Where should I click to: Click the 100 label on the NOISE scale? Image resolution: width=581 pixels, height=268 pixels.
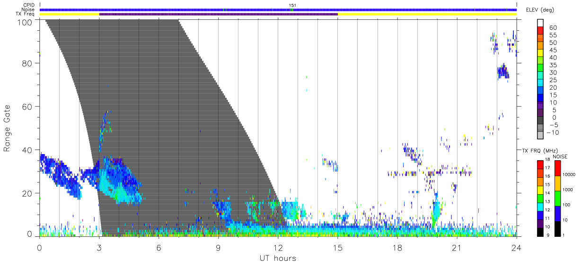point(567,205)
